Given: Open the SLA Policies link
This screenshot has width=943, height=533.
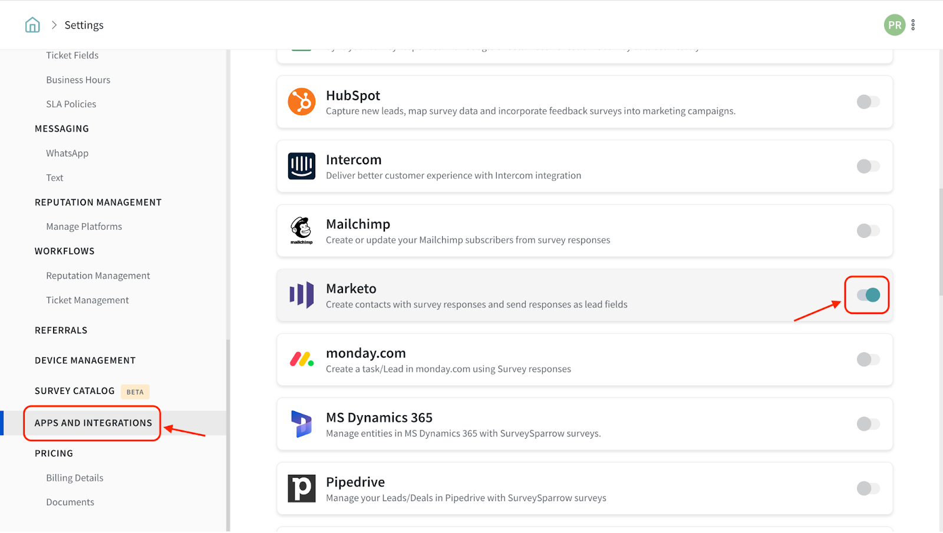Looking at the screenshot, I should (x=71, y=104).
